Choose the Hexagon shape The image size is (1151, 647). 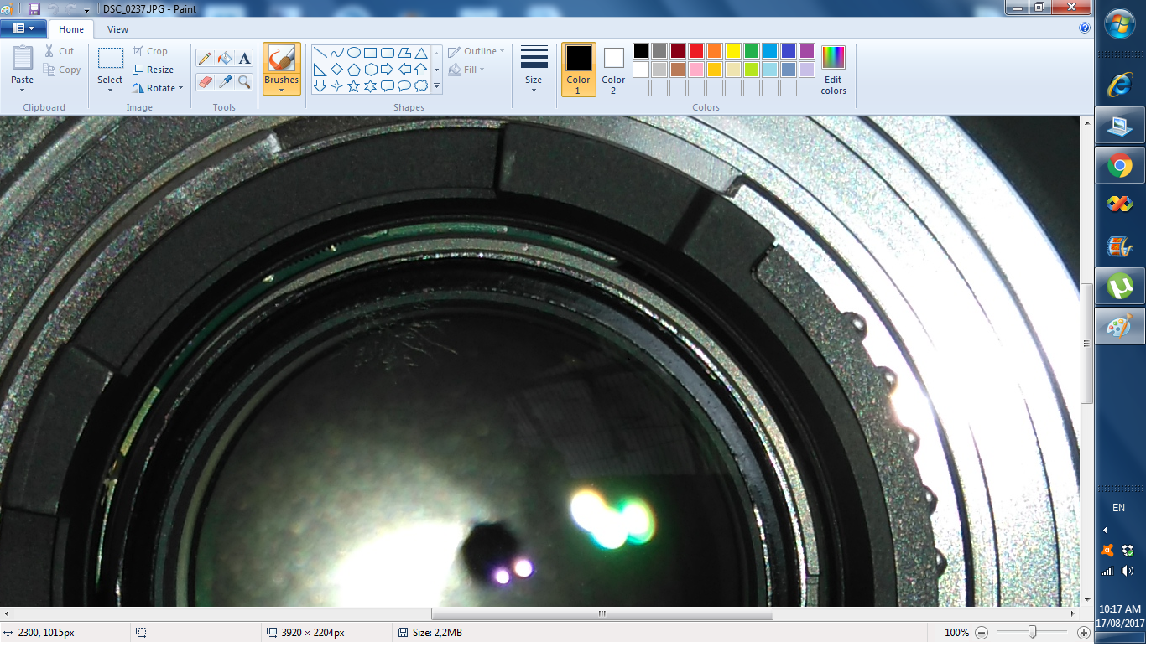coord(370,69)
